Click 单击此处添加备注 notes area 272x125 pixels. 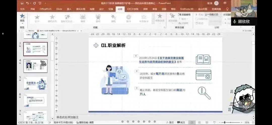(x=67, y=117)
